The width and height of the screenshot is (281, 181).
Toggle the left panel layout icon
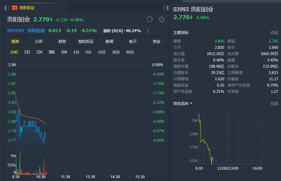[x=7, y=8]
